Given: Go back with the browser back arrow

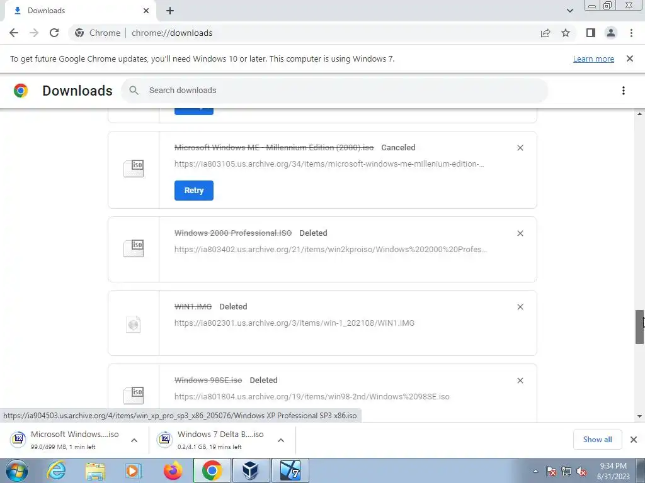Looking at the screenshot, I should (14, 33).
